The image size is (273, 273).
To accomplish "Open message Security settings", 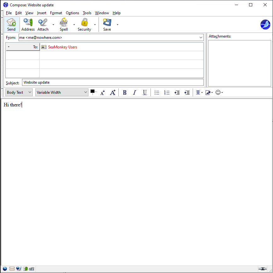I will pos(84,24).
